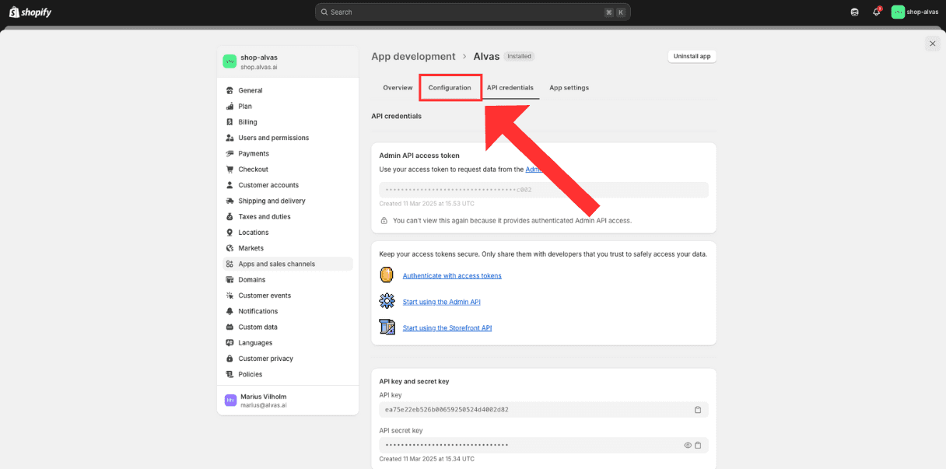Focus the Search field in the top bar
This screenshot has width=946, height=469.
click(x=472, y=12)
